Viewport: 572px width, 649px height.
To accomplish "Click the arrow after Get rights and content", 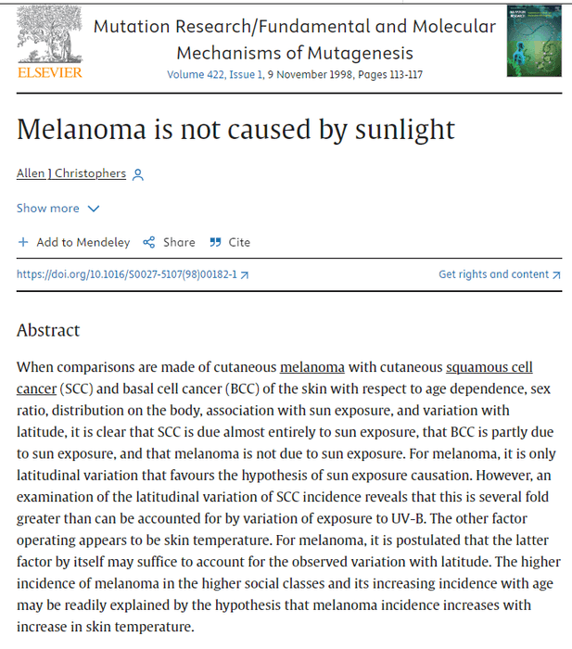I will [x=556, y=274].
